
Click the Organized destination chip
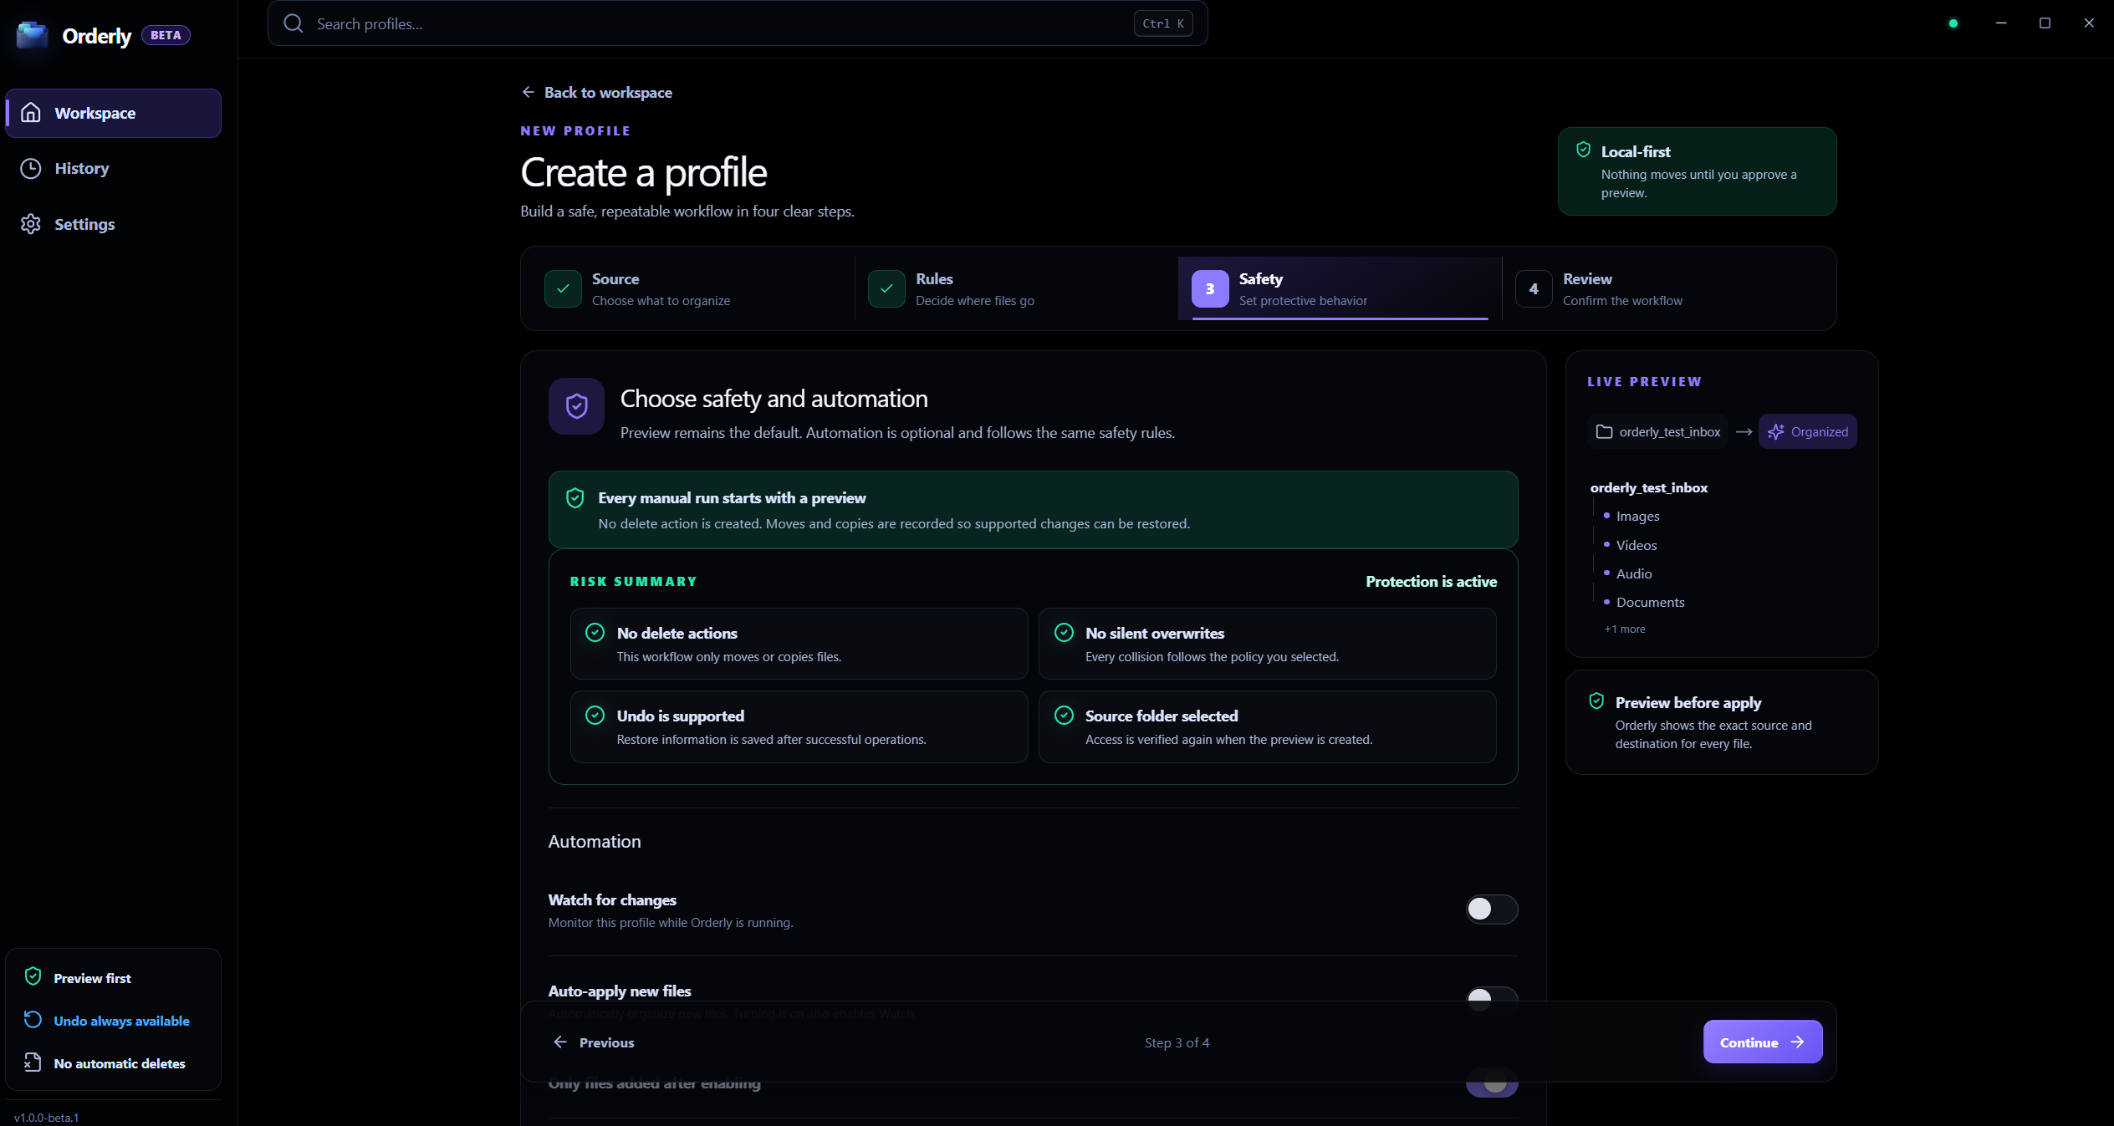1807,431
